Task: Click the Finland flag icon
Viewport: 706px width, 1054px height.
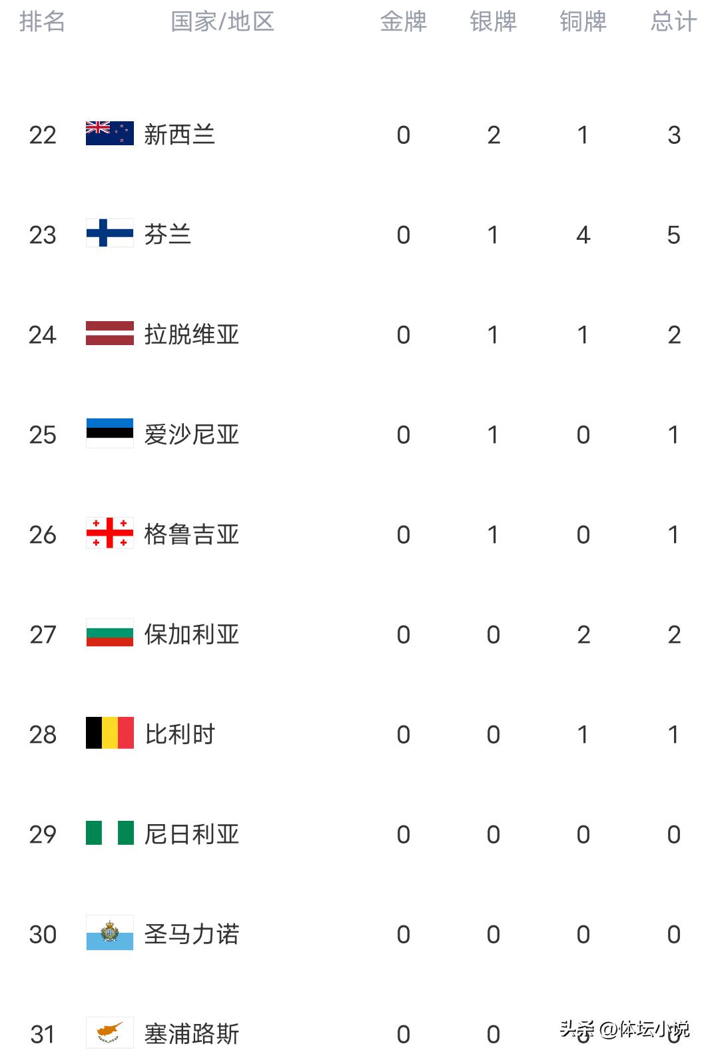Action: tap(110, 234)
